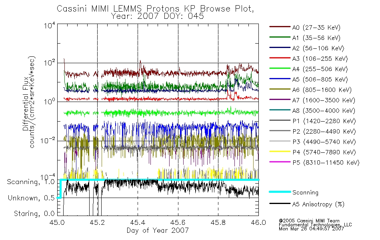This screenshot has width=380, height=240.
Task: Click the P5 (8310-11450 KeV) legend label
Action: tap(326, 163)
